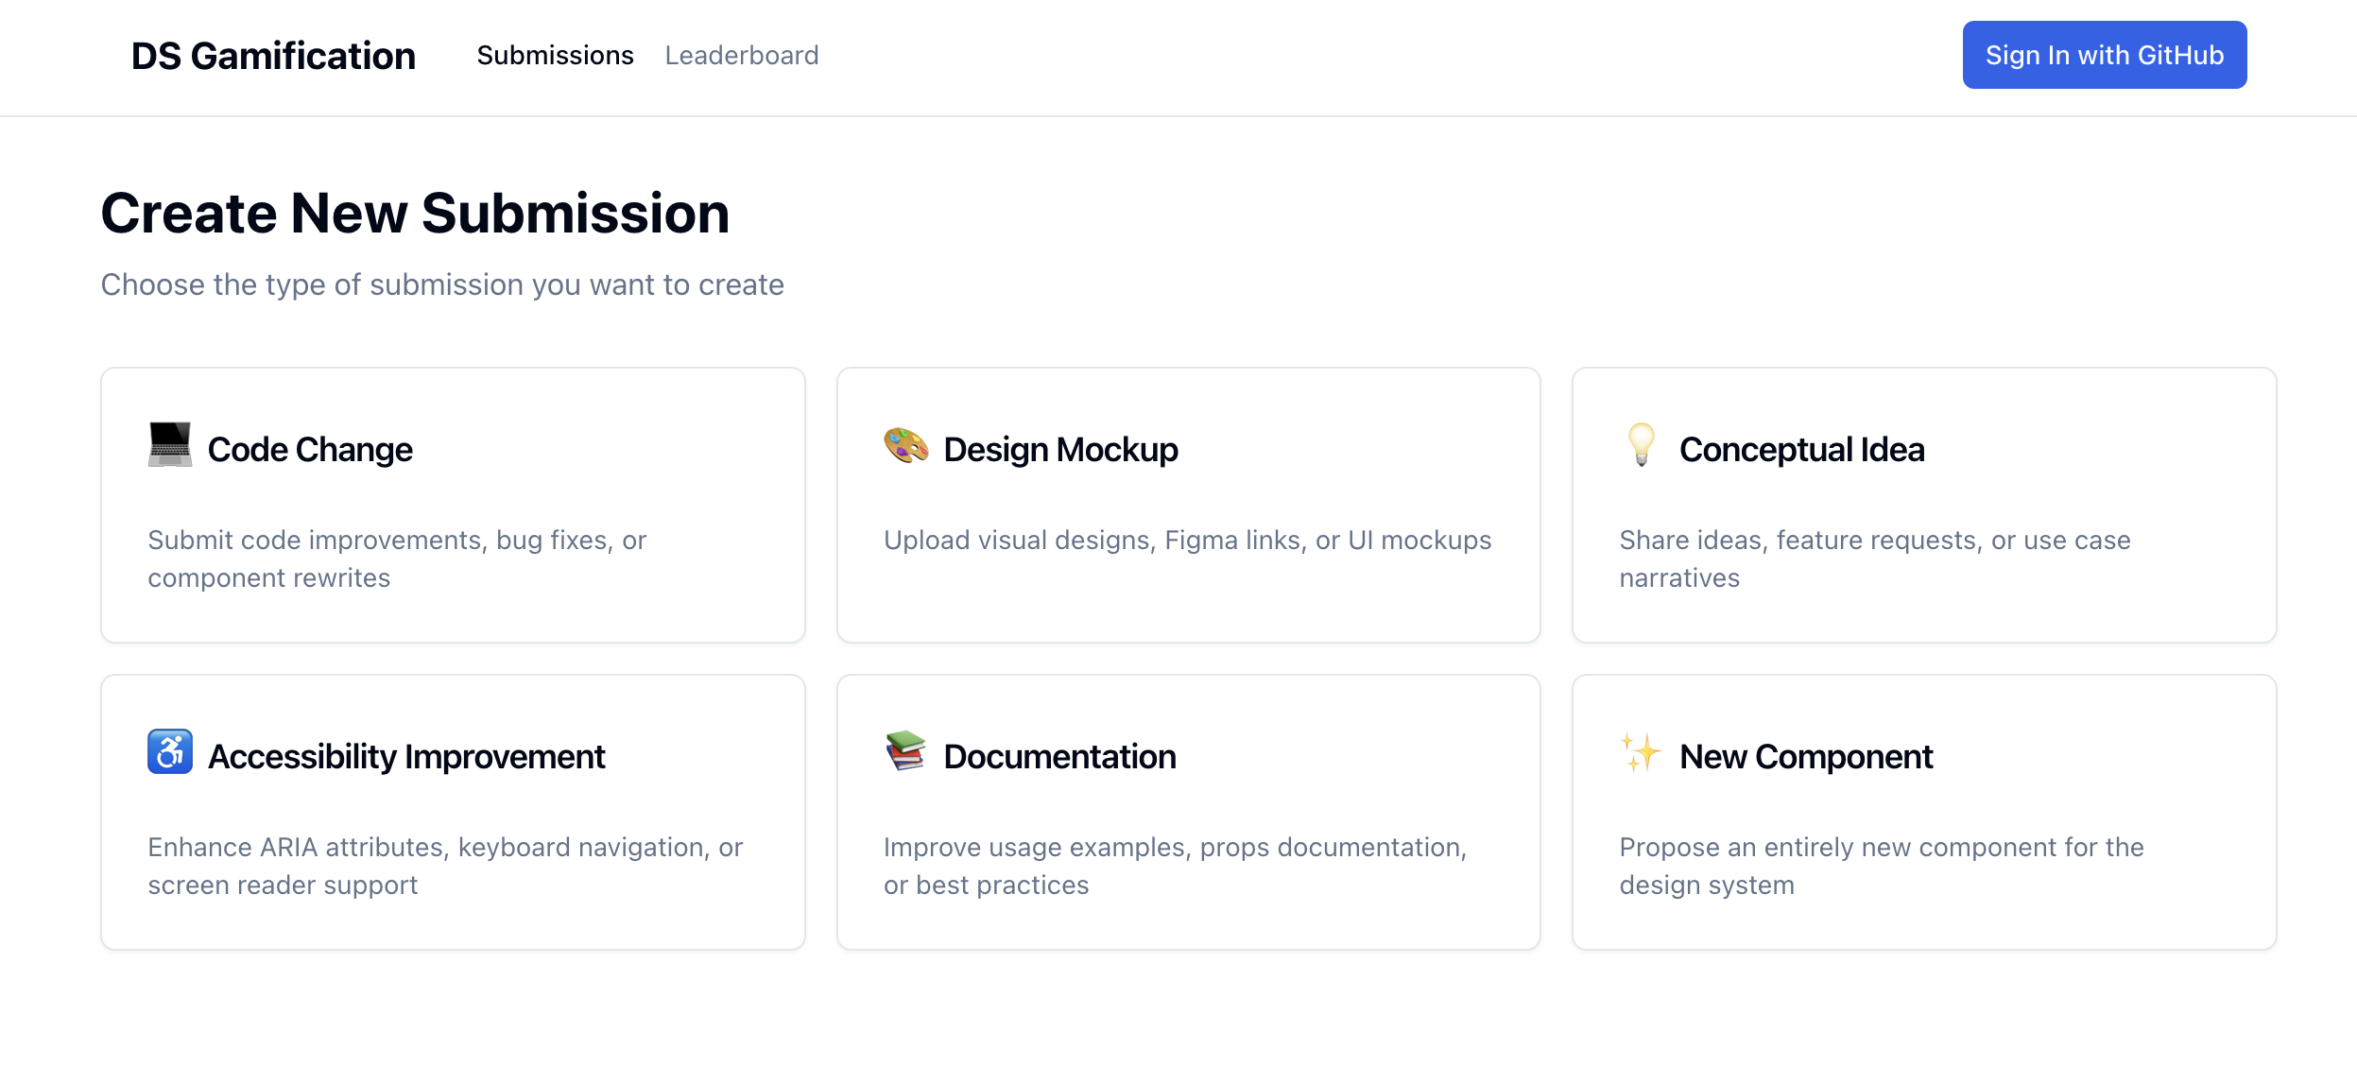Choose the Design Mockup heading
The height and width of the screenshot is (1066, 2357).
coord(1060,450)
